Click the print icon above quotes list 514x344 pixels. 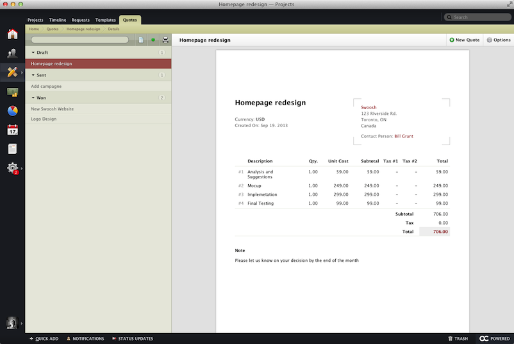(x=165, y=40)
